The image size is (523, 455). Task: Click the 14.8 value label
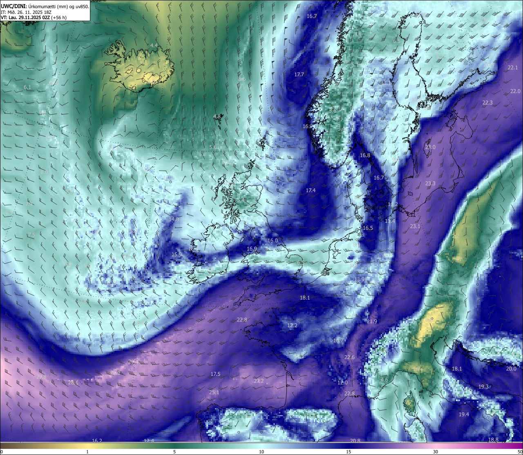tap(174, 220)
